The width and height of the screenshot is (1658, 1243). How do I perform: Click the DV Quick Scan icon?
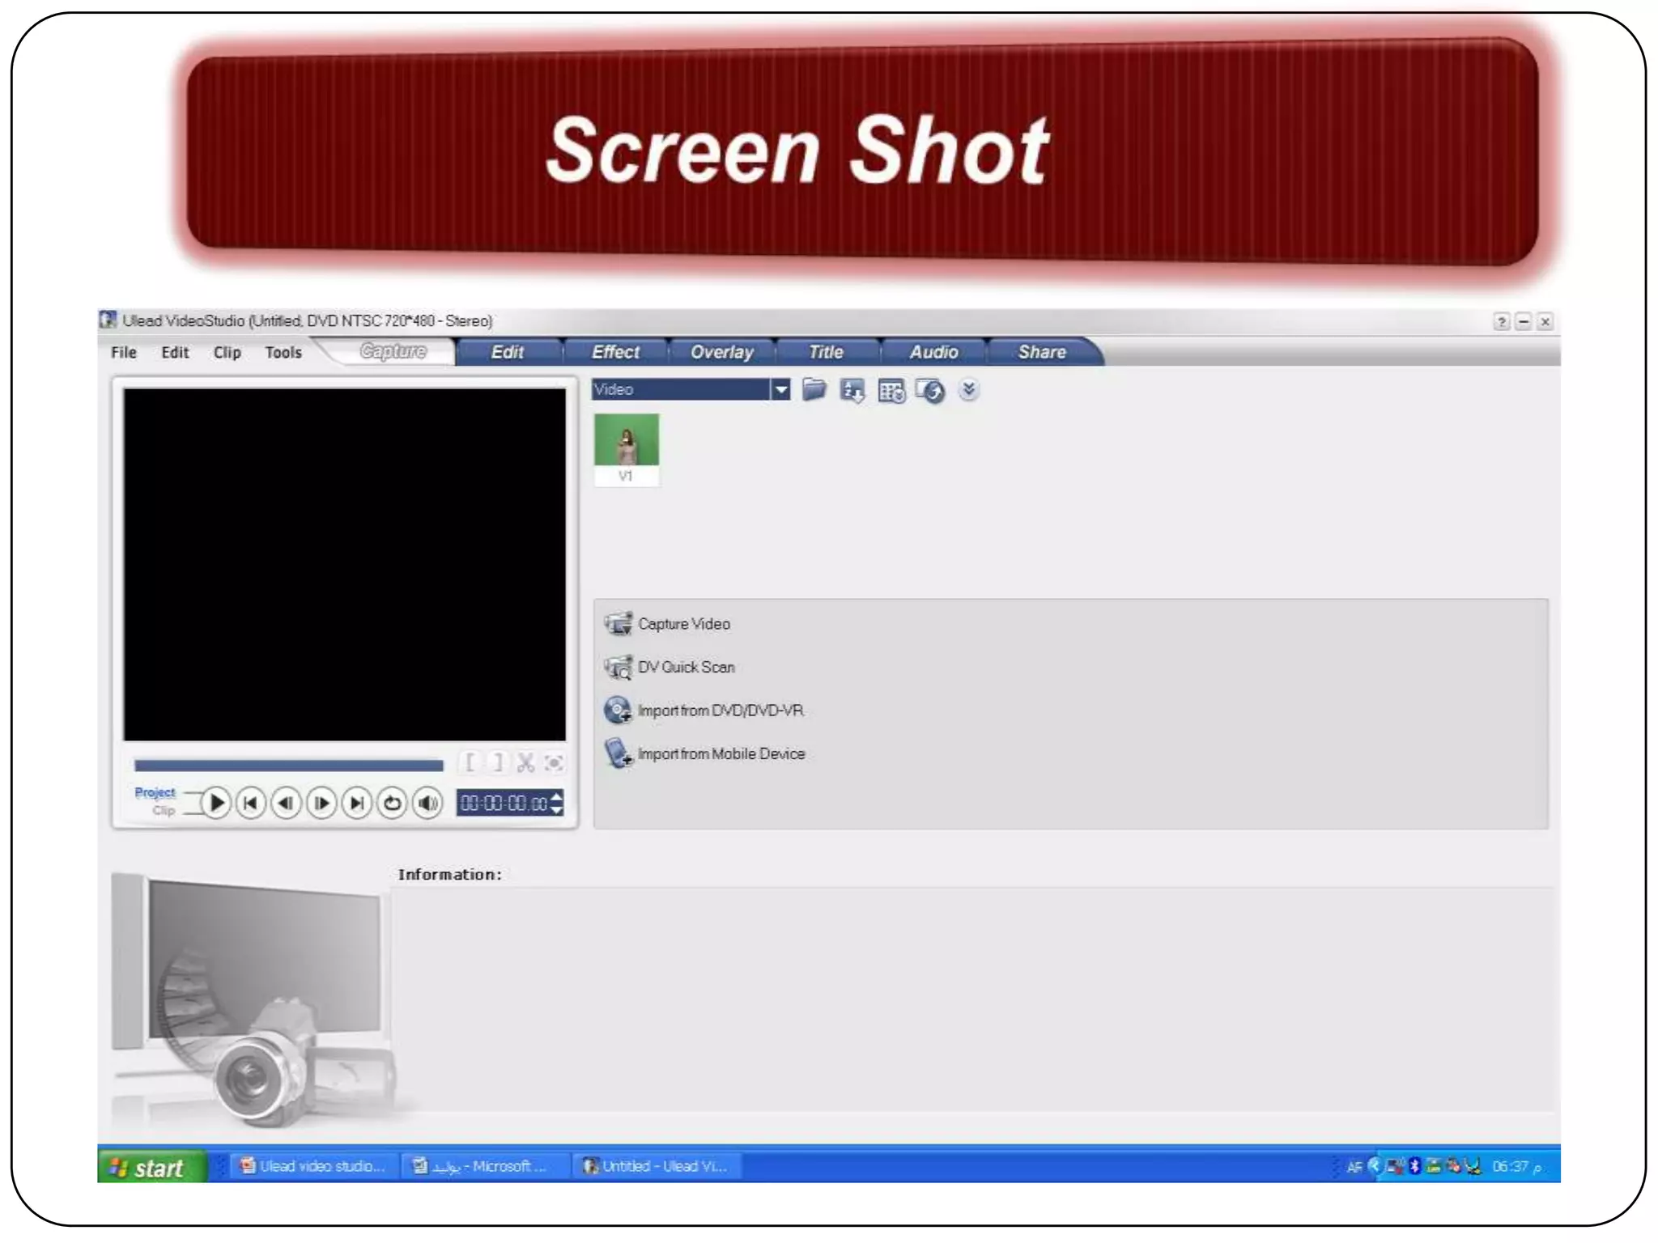619,667
